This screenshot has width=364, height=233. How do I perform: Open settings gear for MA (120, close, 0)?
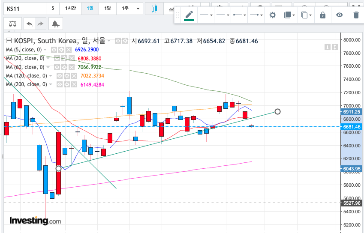pyautogui.click(x=67, y=76)
